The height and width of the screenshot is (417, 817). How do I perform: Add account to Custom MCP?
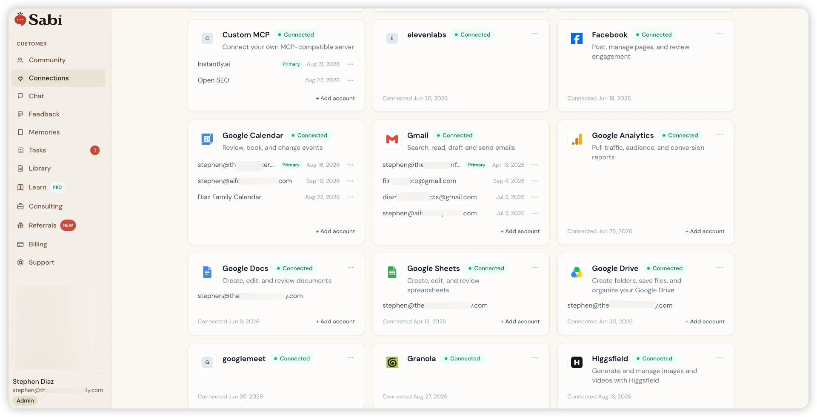click(x=335, y=98)
